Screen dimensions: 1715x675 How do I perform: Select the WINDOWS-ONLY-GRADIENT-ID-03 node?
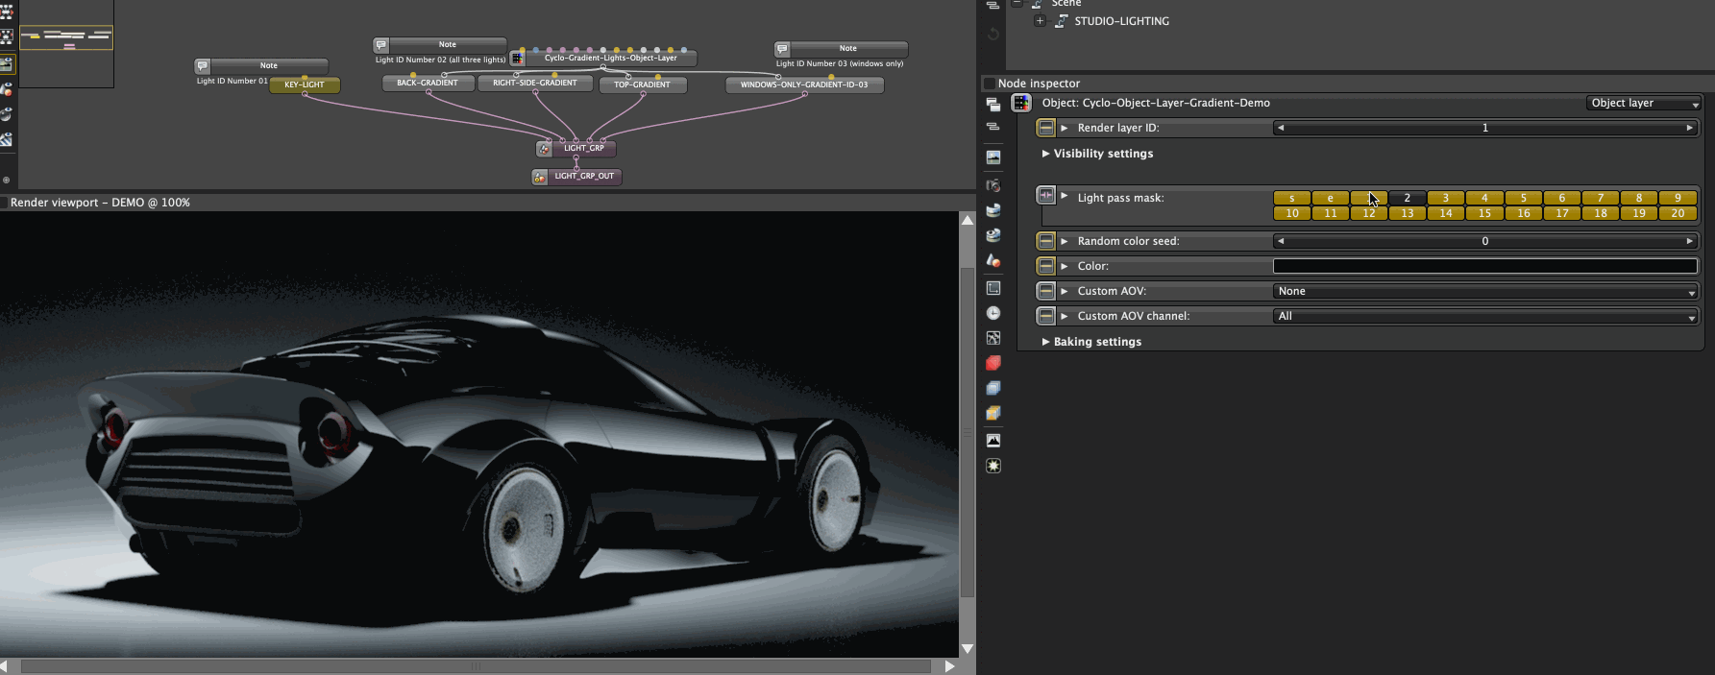(x=804, y=84)
